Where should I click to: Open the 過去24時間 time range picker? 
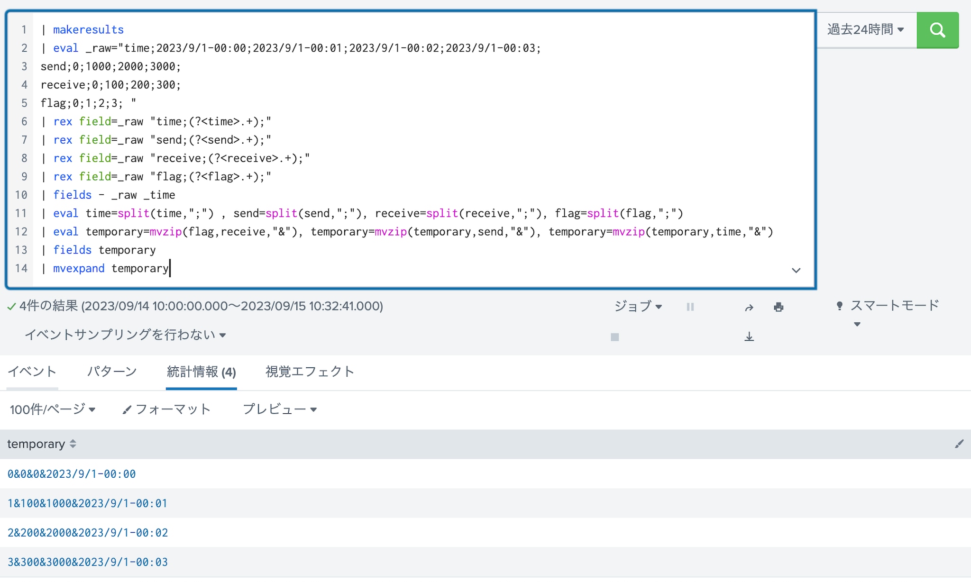866,30
